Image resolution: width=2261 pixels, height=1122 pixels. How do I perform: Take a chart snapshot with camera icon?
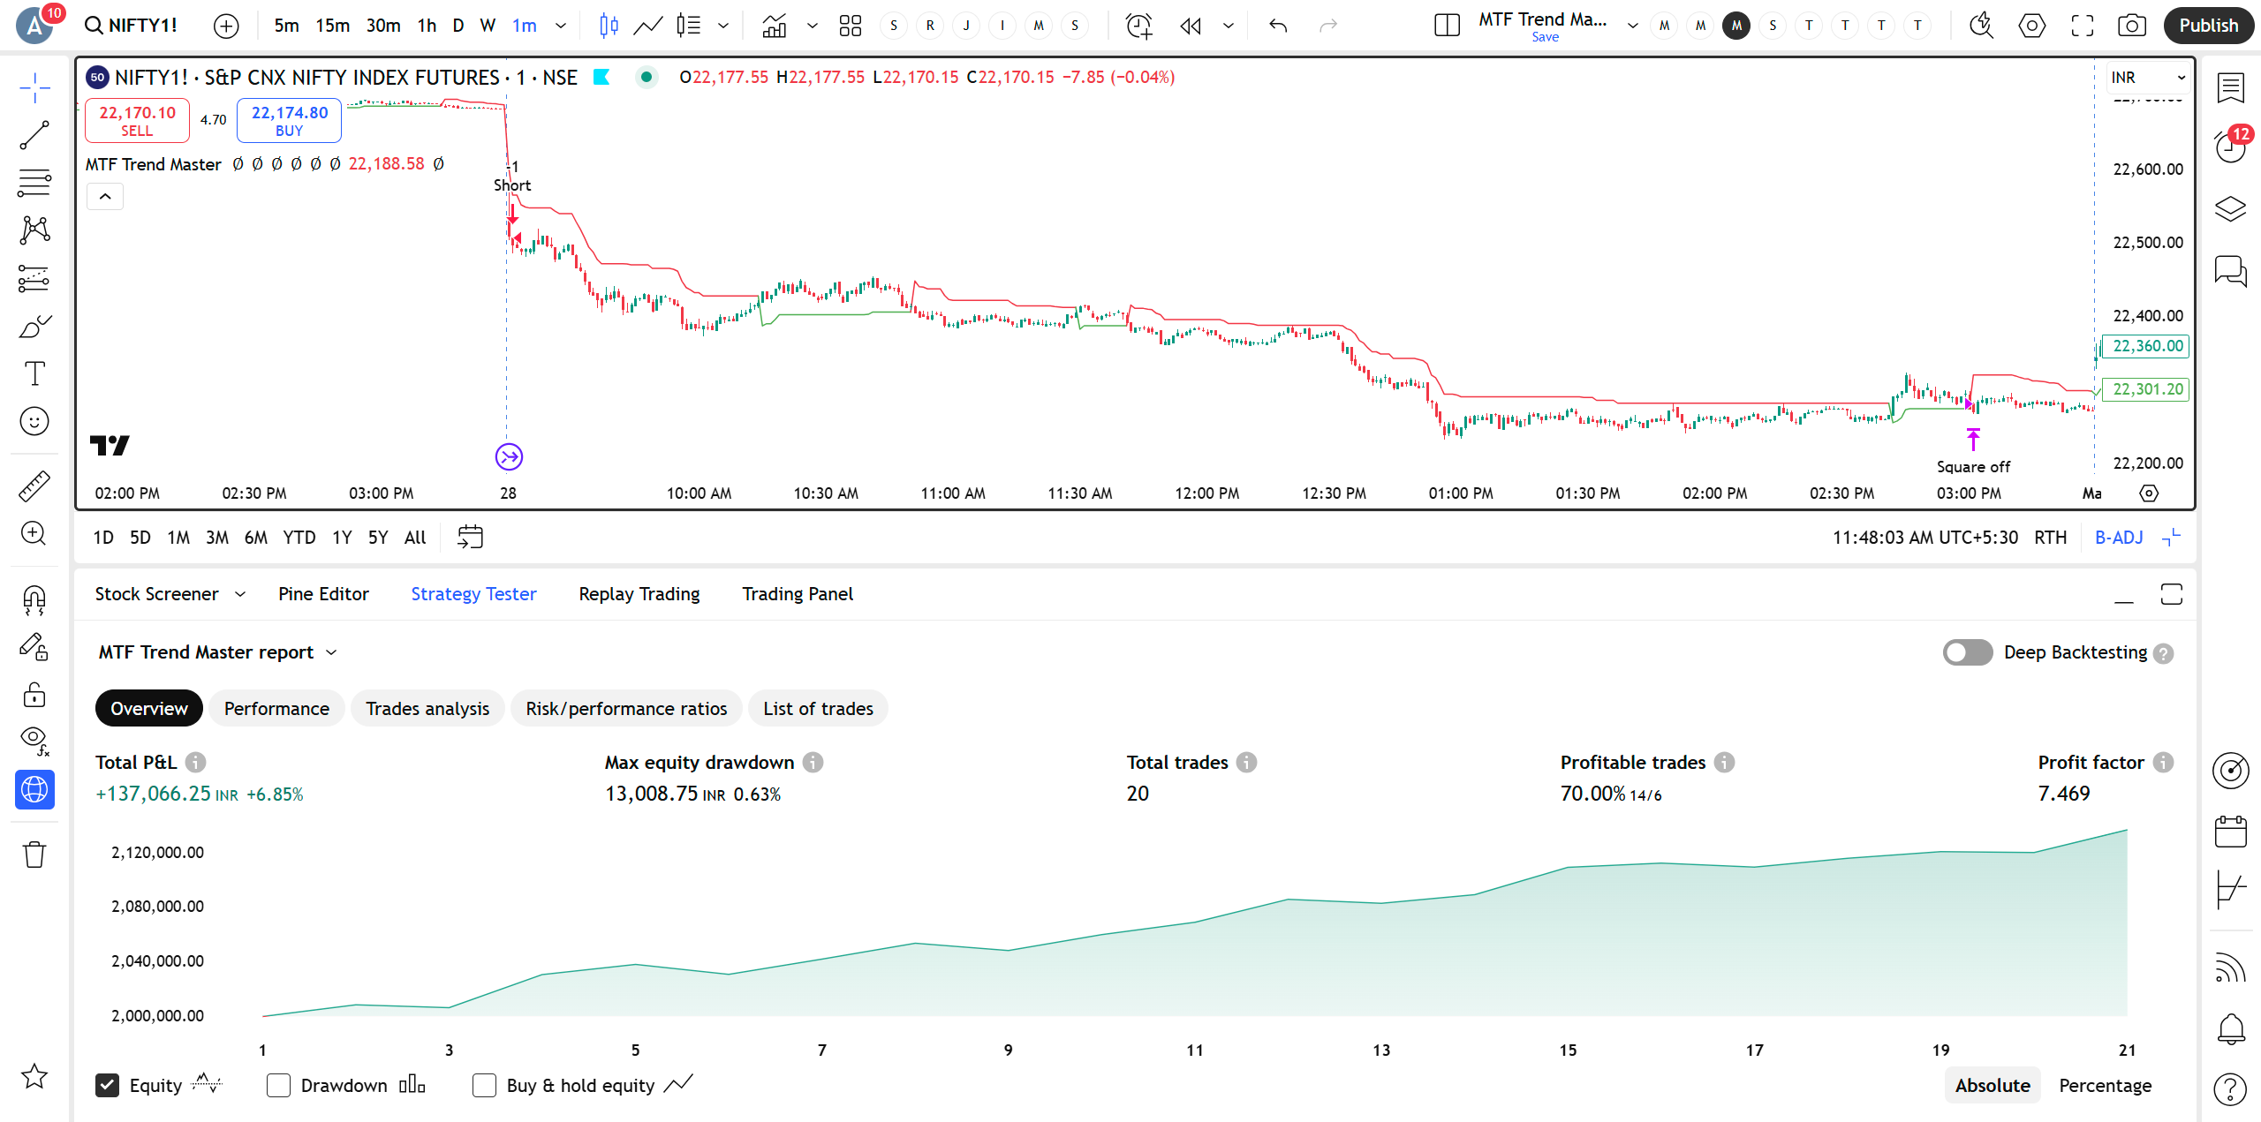coord(2132,26)
